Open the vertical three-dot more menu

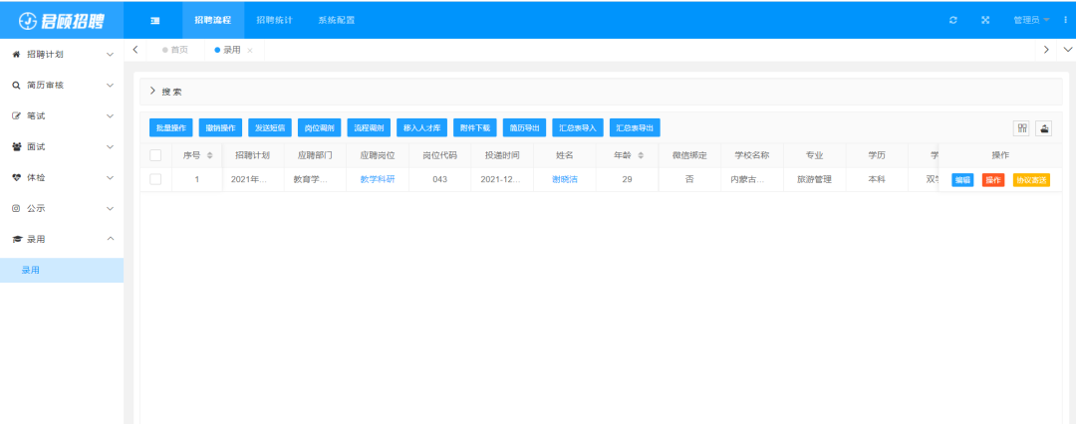[1065, 20]
